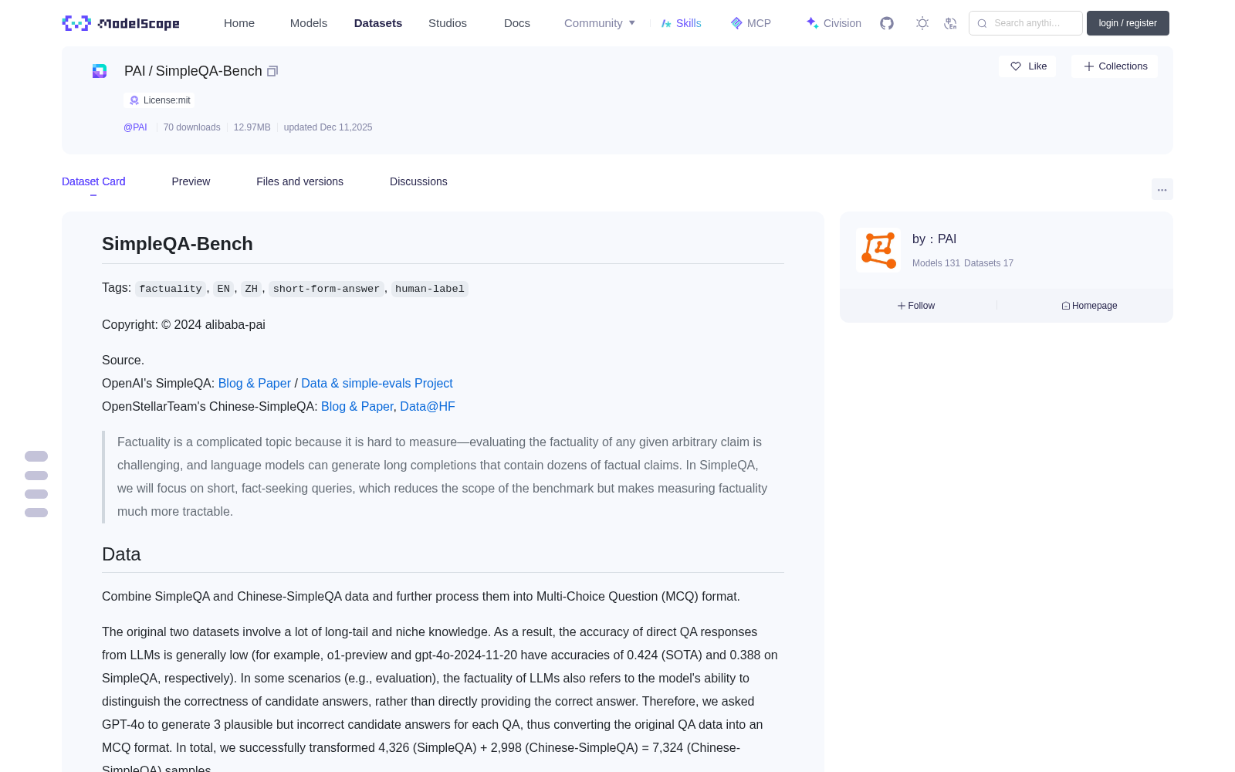Viewport: 1235px width, 772px height.
Task: Switch the site language with the translate icon
Action: point(950,23)
